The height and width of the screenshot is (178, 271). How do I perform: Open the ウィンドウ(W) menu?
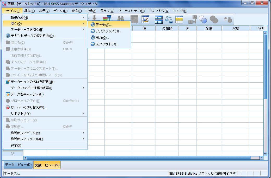[x=159, y=11]
